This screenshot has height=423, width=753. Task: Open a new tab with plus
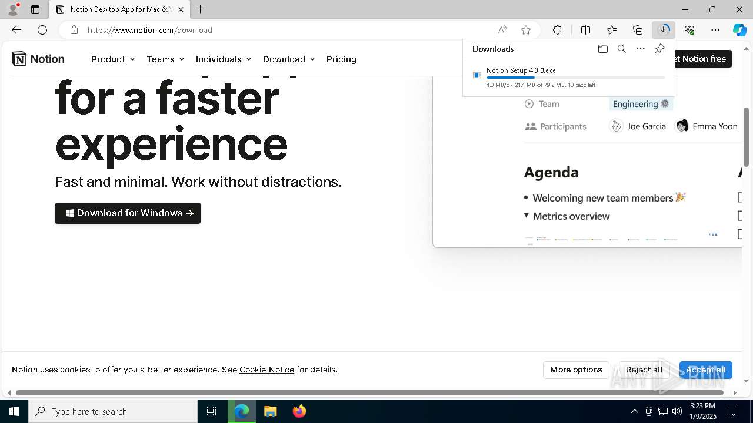coord(201,9)
